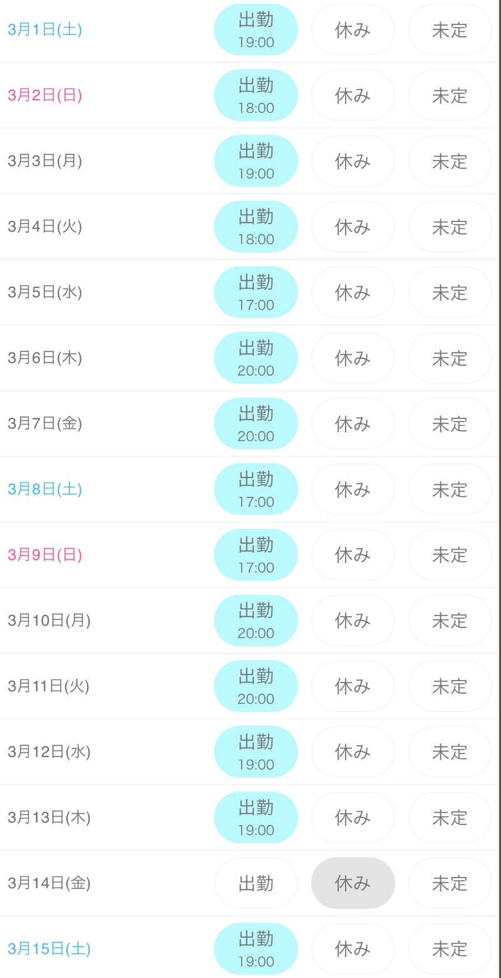Click the 3月9日(日) date label
501x978 pixels.
45,555
